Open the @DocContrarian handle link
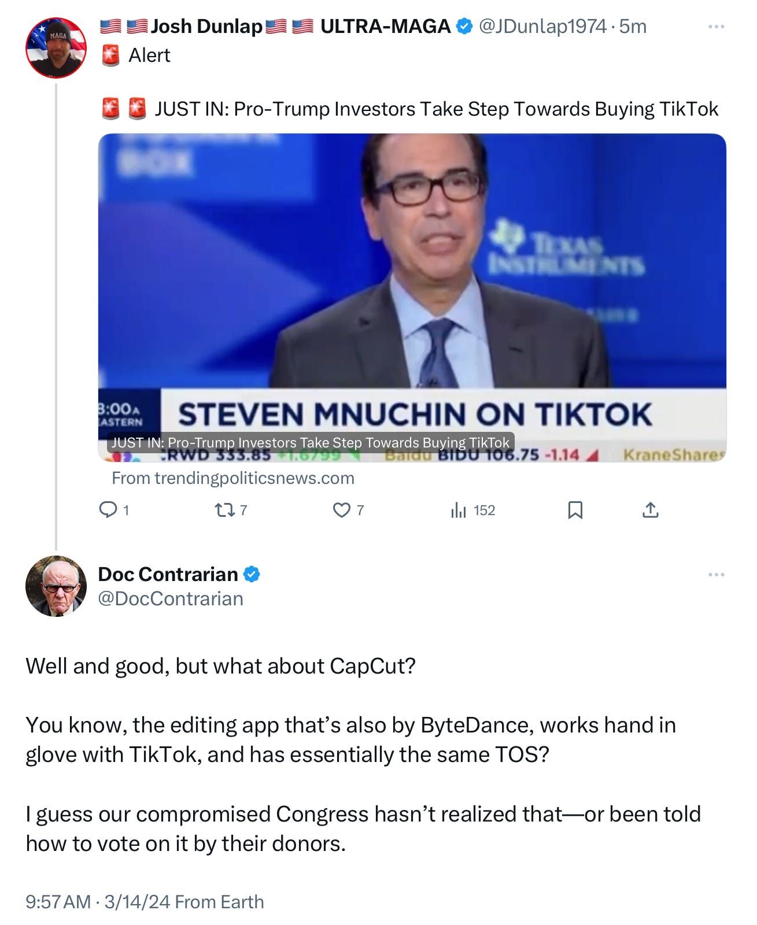This screenshot has height=925, width=757. 171,598
